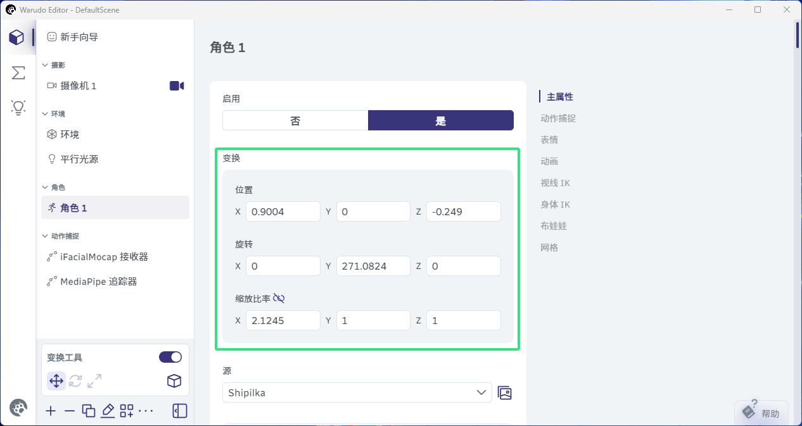Image resolution: width=802 pixels, height=426 pixels.
Task: Select 平行光源 asset
Action: pos(115,159)
